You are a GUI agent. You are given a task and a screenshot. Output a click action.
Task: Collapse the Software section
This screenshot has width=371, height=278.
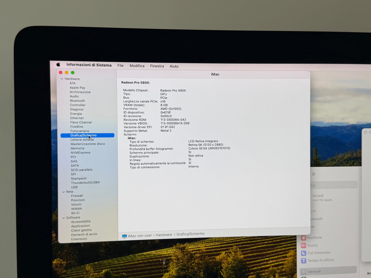[x=64, y=218]
